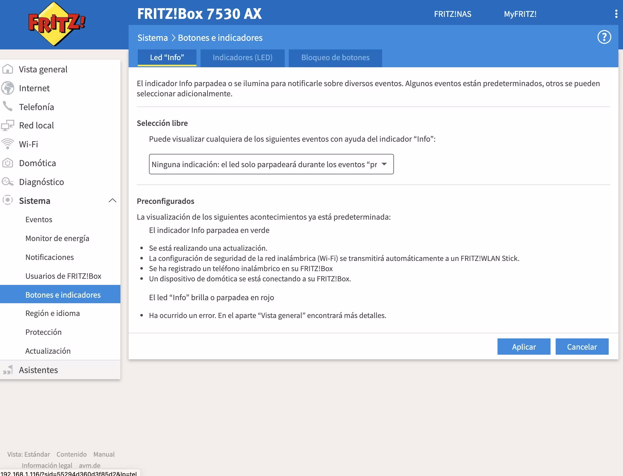Click the Internet globe icon
The height and width of the screenshot is (476, 623).
[8, 88]
